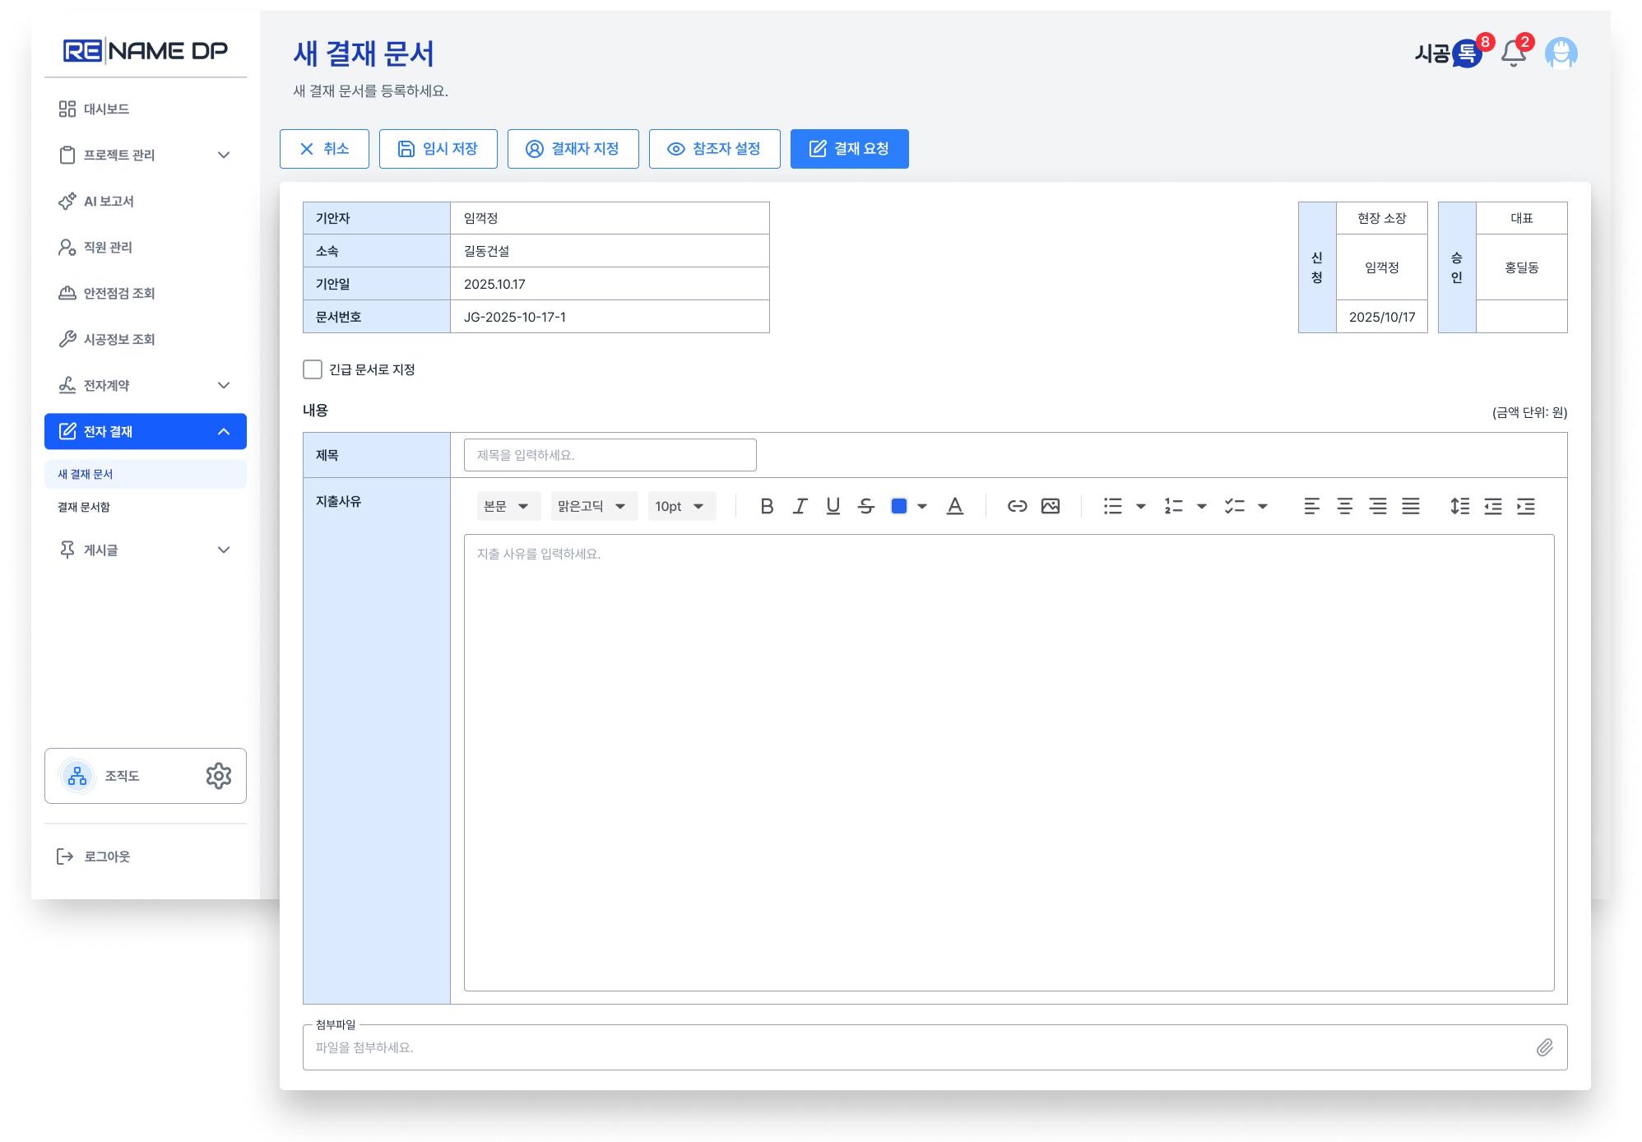Center-align text in editor toolbar
The width and height of the screenshot is (1642, 1142).
click(1344, 506)
